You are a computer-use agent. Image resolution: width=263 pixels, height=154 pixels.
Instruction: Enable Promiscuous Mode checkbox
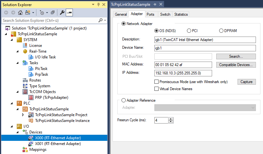[x=156, y=82]
